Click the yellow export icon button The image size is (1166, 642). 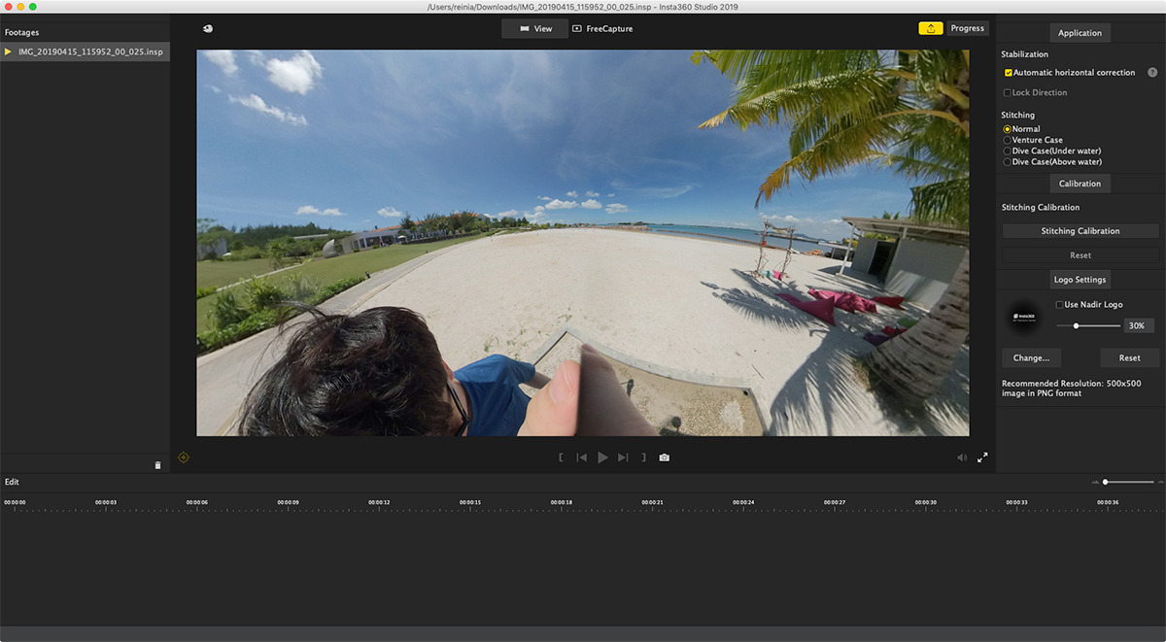click(x=931, y=28)
